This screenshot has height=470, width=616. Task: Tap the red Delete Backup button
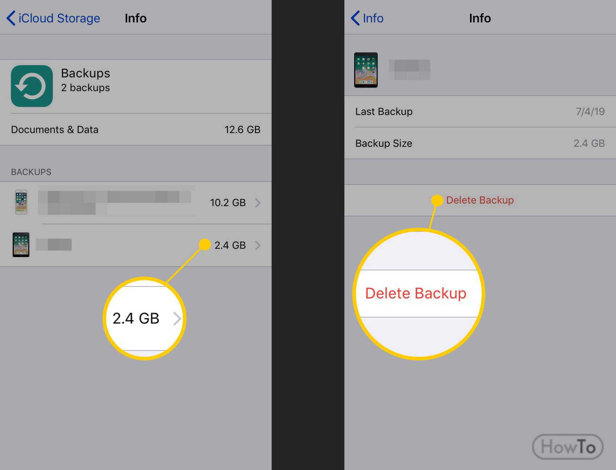pyautogui.click(x=480, y=200)
